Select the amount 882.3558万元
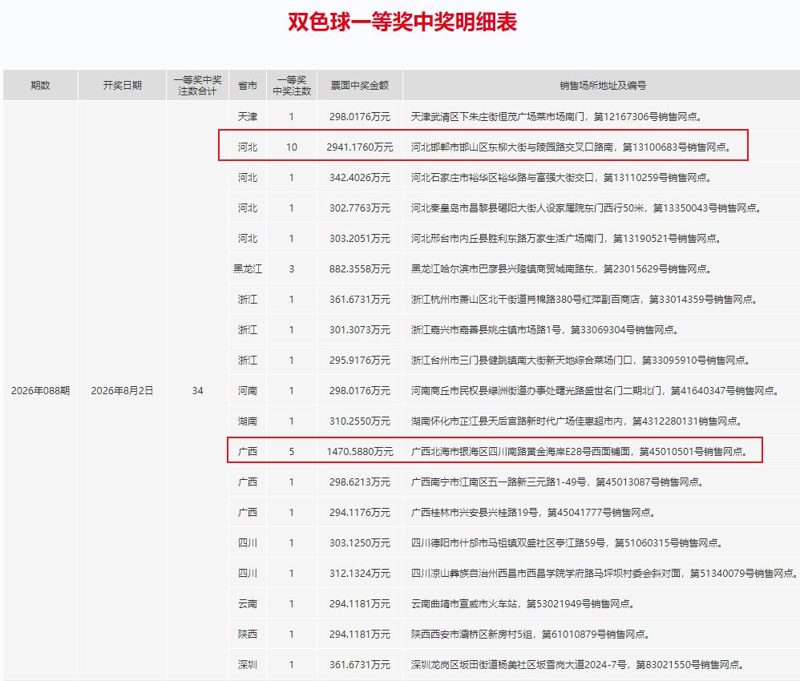Image resolution: width=800 pixels, height=681 pixels. (x=360, y=269)
